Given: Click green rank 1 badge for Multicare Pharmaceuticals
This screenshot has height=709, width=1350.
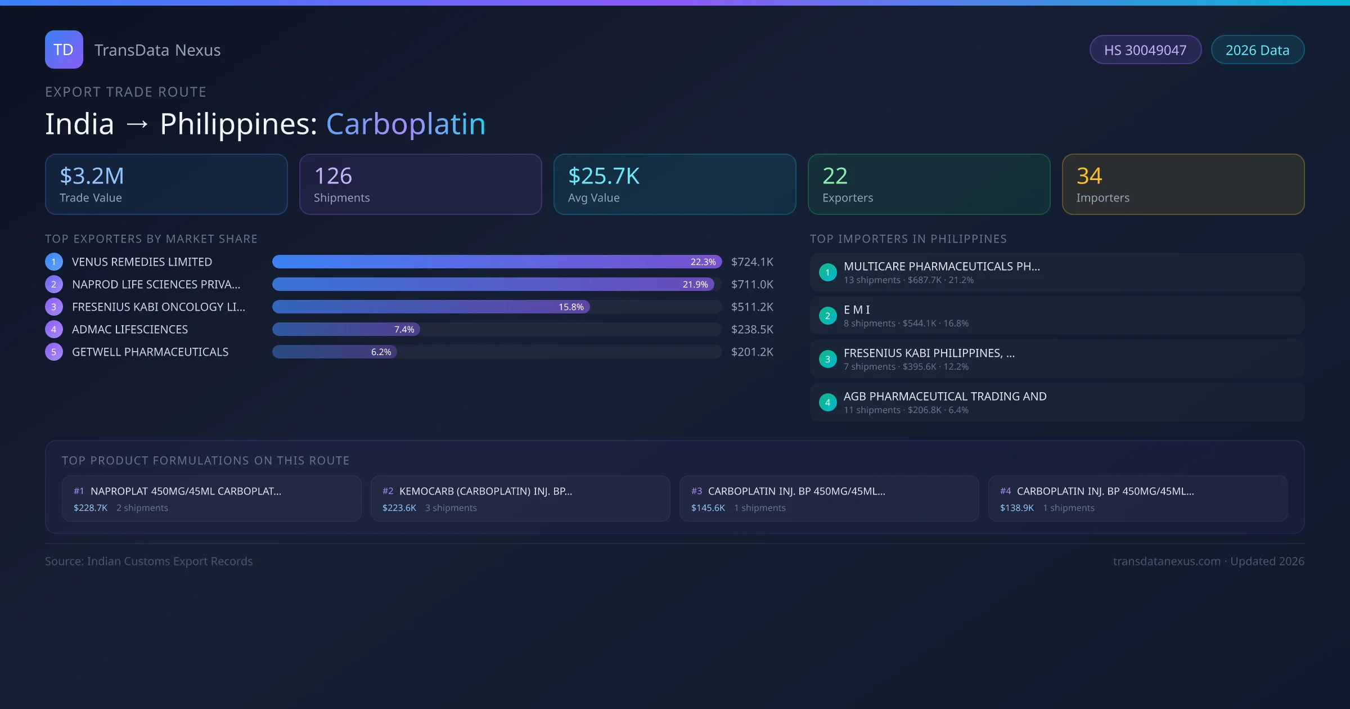Looking at the screenshot, I should pos(827,272).
